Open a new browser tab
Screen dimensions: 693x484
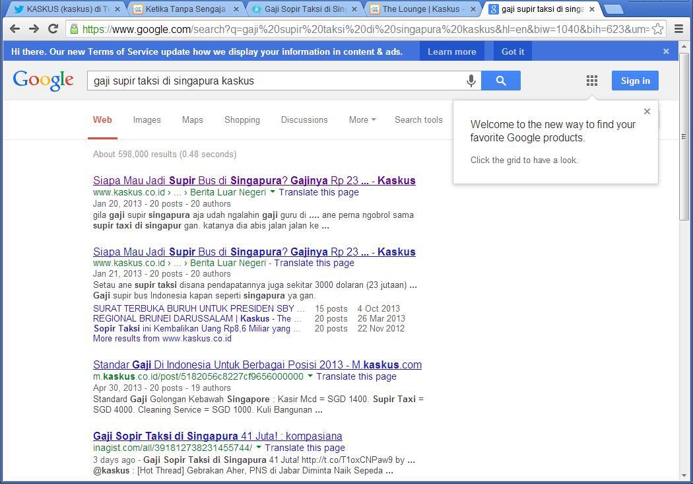click(613, 9)
